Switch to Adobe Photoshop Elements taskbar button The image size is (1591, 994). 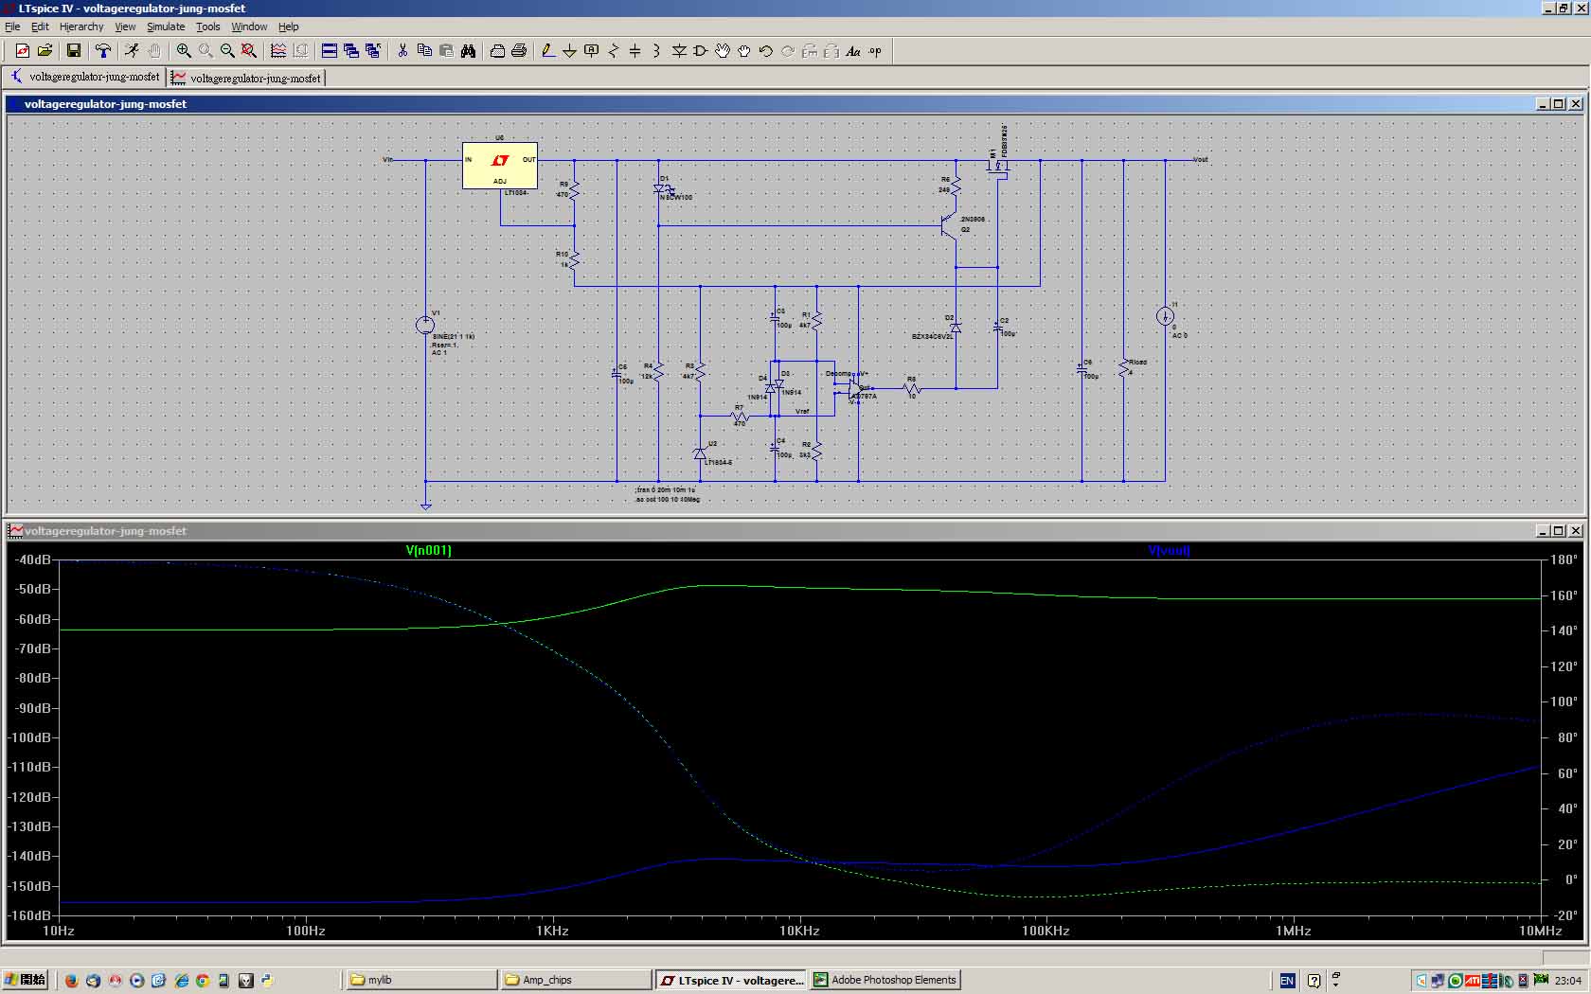point(885,980)
